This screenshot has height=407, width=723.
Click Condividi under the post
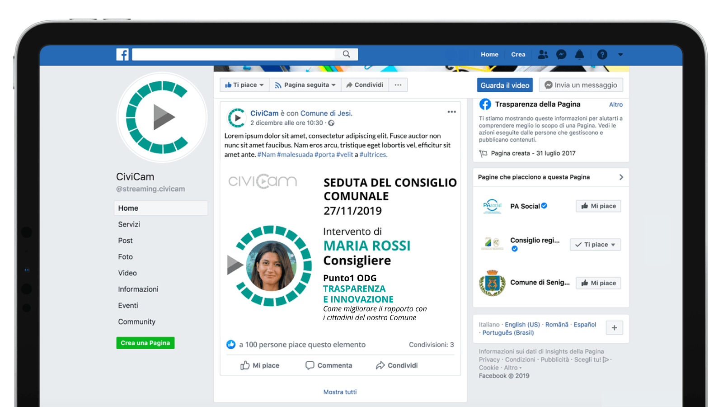[397, 365]
